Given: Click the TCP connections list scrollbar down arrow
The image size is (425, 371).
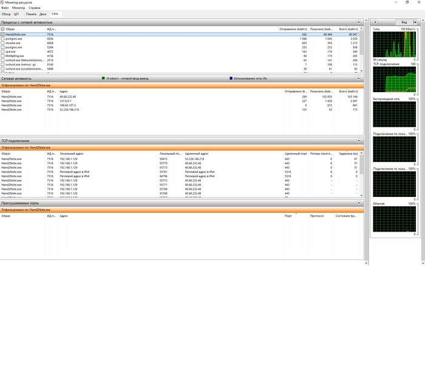Looking at the screenshot, I should [x=361, y=195].
